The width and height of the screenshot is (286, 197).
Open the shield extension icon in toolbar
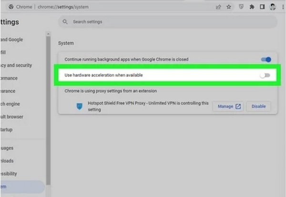[241, 7]
